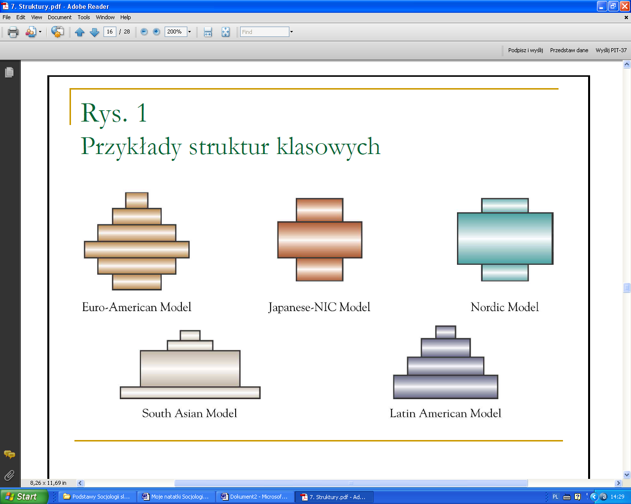This screenshot has width=631, height=504.
Task: Click the South Asian Model caption
Action: [190, 413]
